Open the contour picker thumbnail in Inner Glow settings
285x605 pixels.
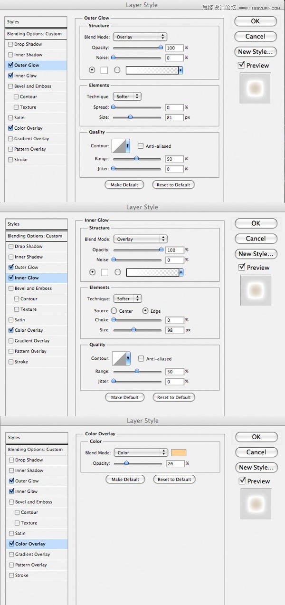pyautogui.click(x=119, y=359)
